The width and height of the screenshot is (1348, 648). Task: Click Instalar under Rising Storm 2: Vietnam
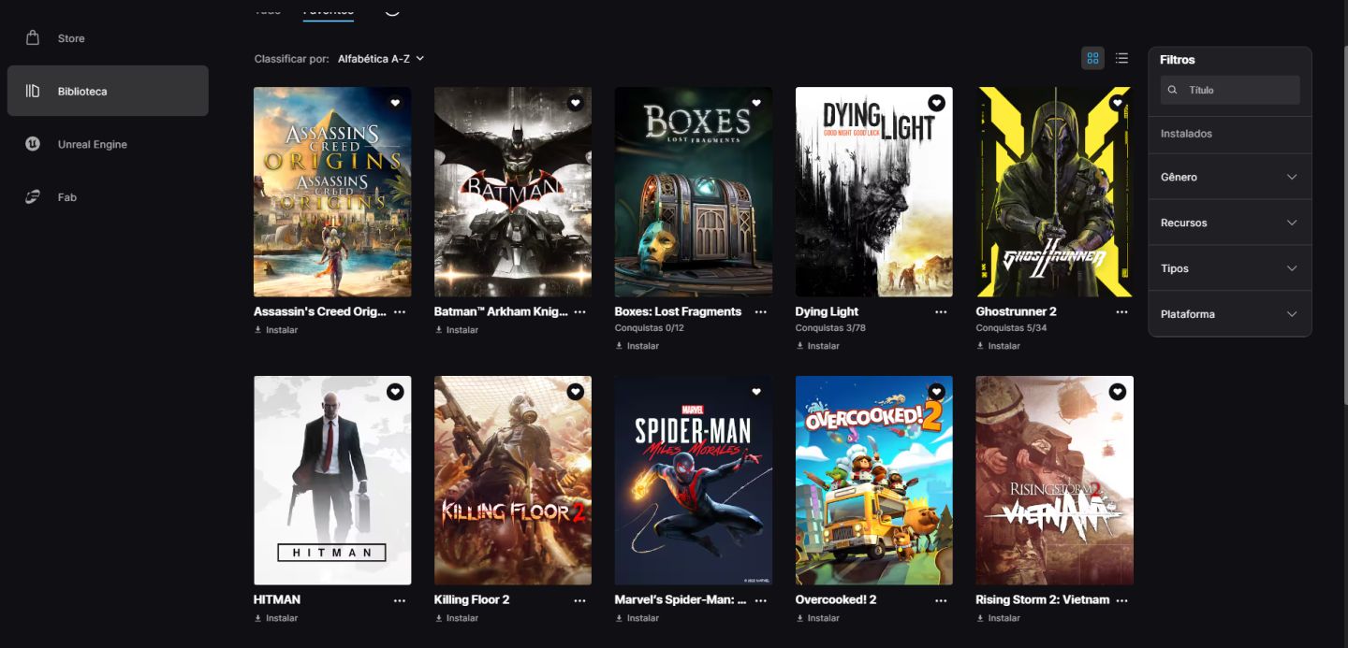(x=999, y=618)
